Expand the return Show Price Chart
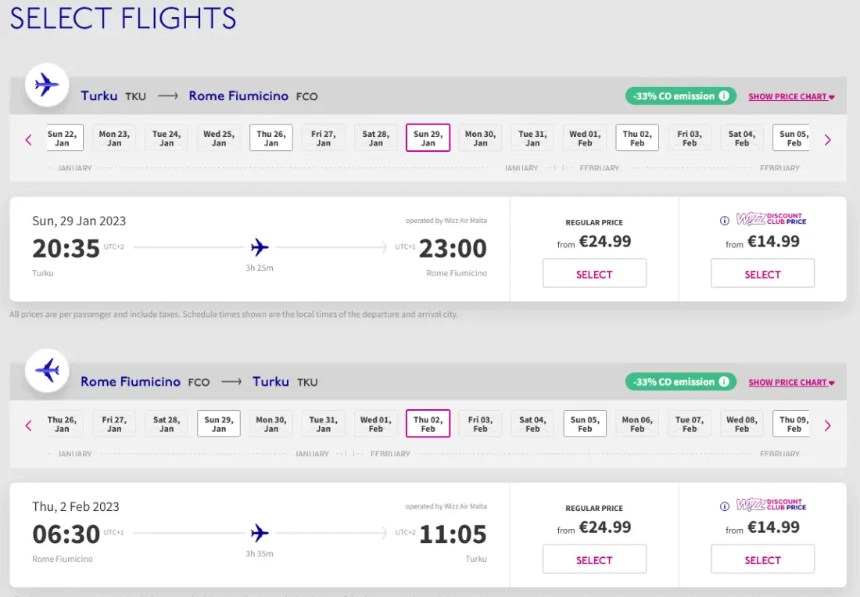 791,383
